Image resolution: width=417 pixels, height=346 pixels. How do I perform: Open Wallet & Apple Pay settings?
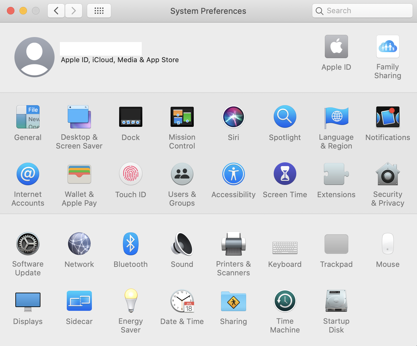[79, 174]
